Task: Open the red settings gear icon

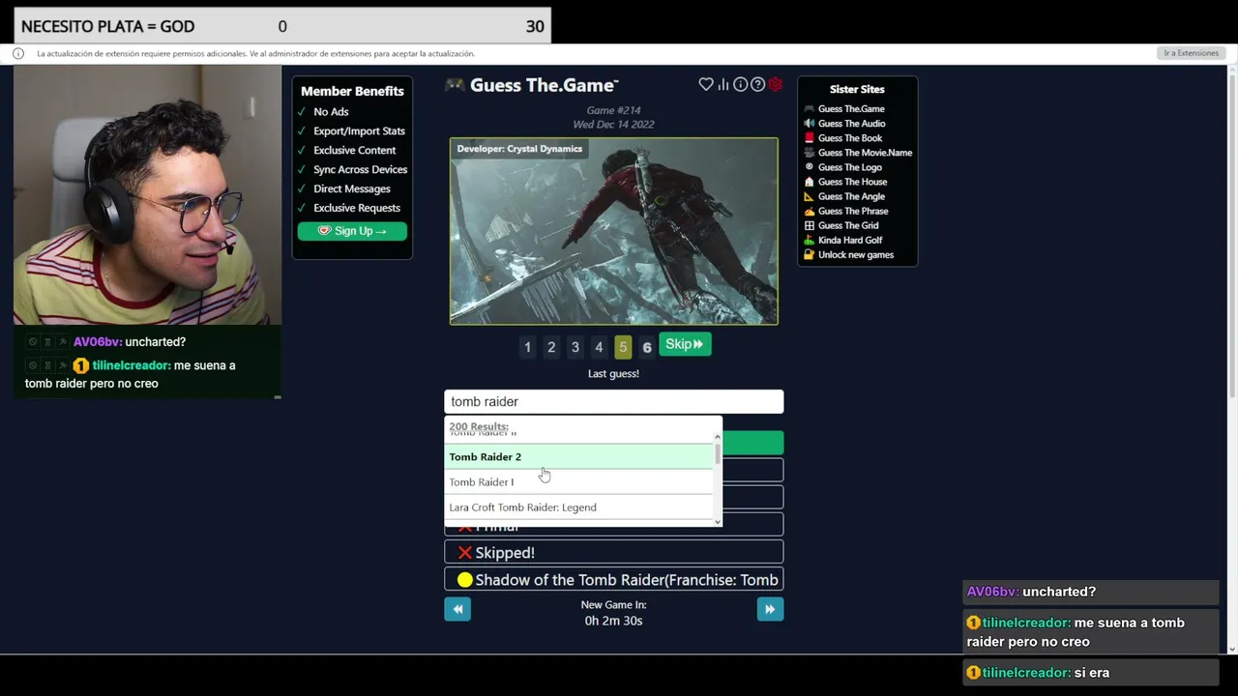Action: [x=776, y=85]
